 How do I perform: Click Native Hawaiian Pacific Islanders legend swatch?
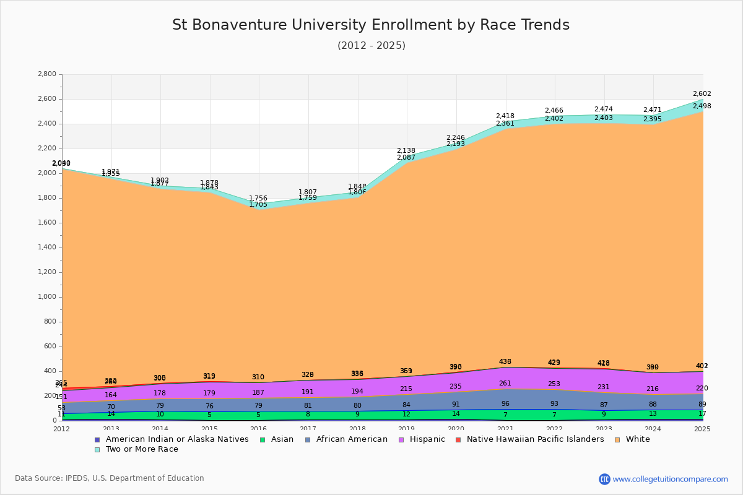pos(458,439)
